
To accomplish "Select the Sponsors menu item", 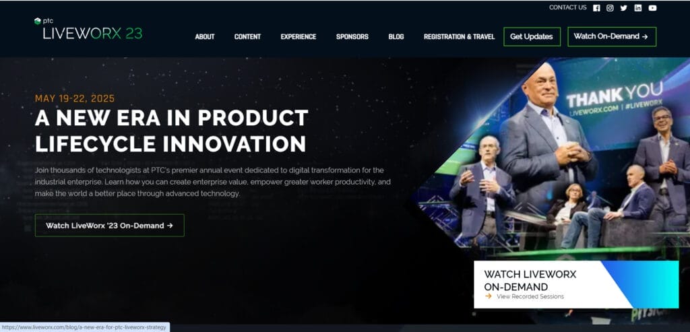I will [352, 37].
